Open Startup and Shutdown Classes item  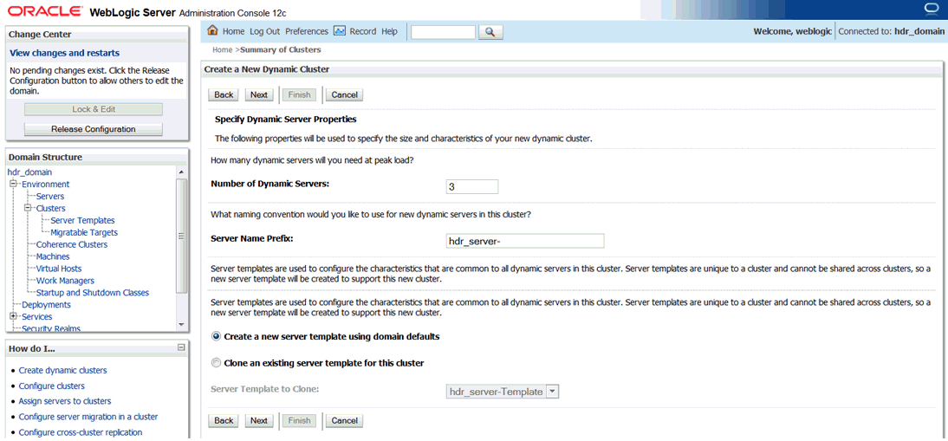93,293
